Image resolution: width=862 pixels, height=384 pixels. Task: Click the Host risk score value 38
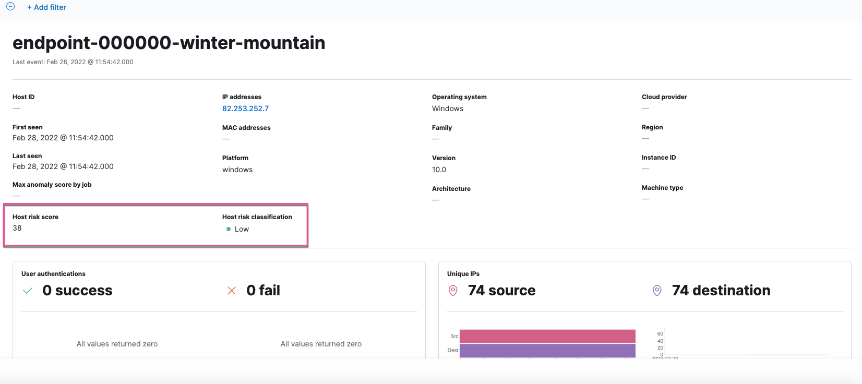click(x=17, y=228)
